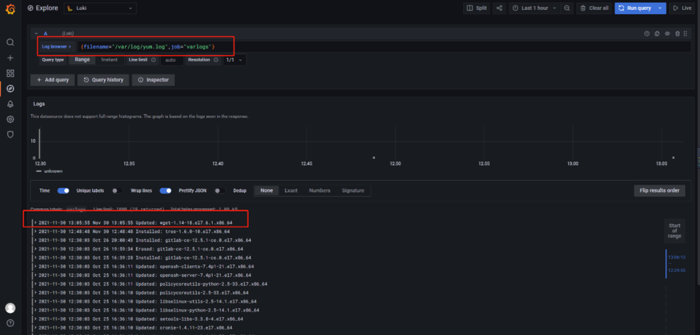Click the zoom out time range icon

point(566,8)
